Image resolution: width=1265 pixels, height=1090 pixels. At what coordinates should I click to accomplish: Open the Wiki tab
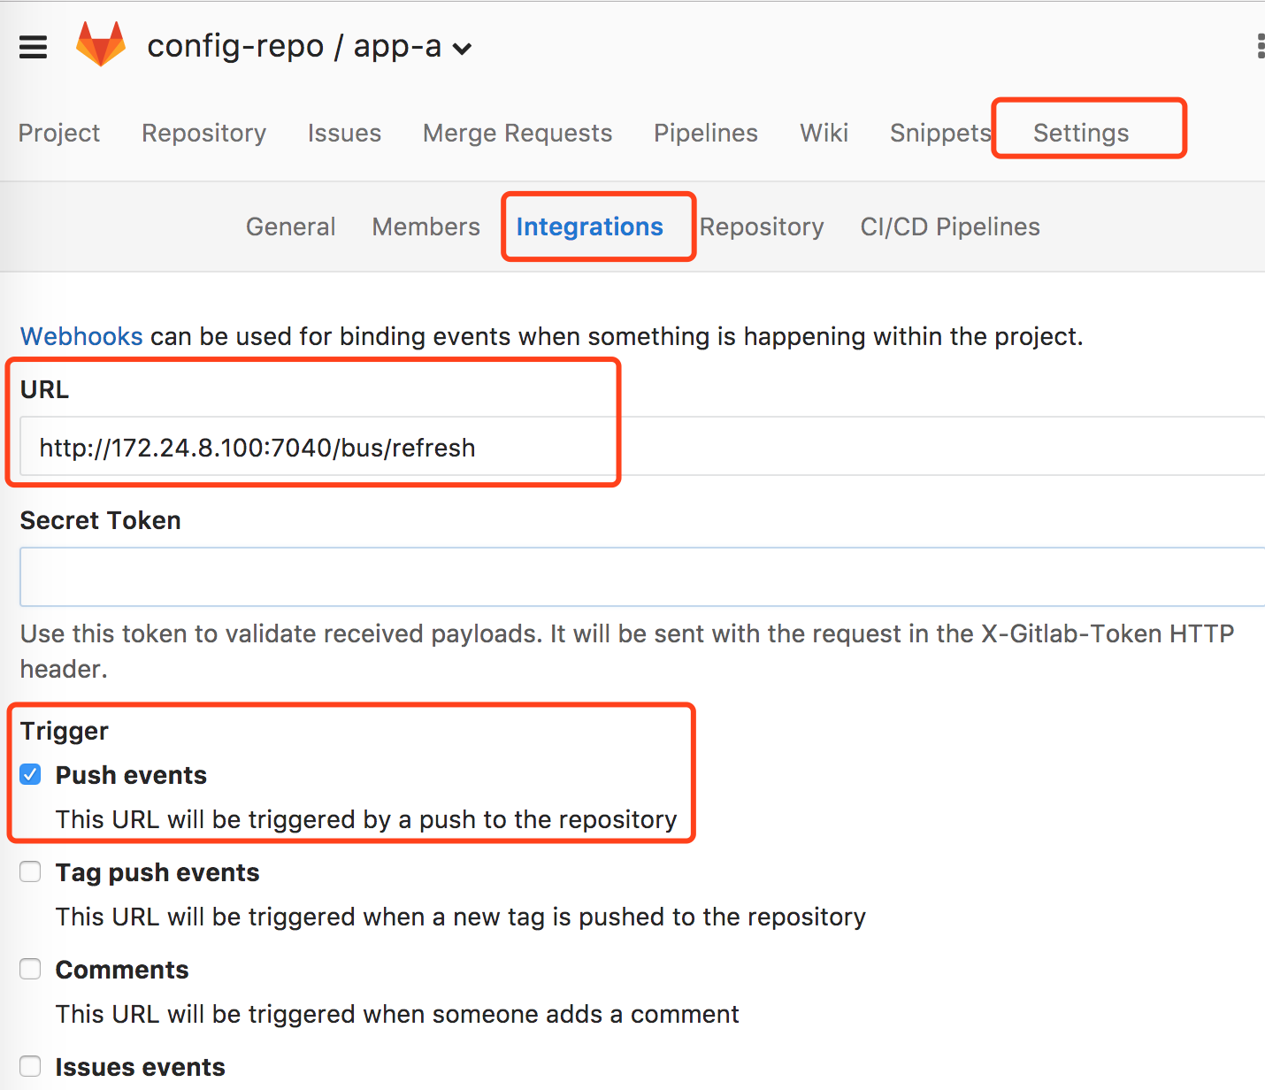824,133
